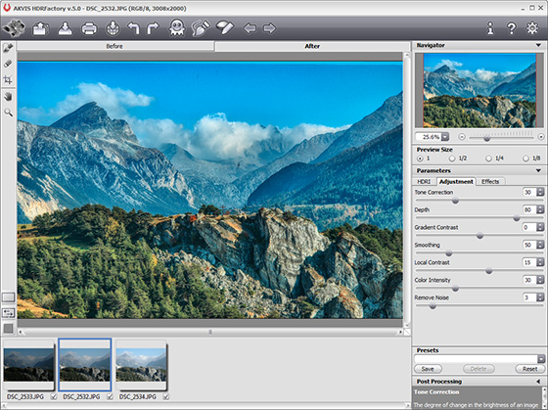548x410 pixels.
Task: Switch to the Before tab
Action: (x=114, y=46)
